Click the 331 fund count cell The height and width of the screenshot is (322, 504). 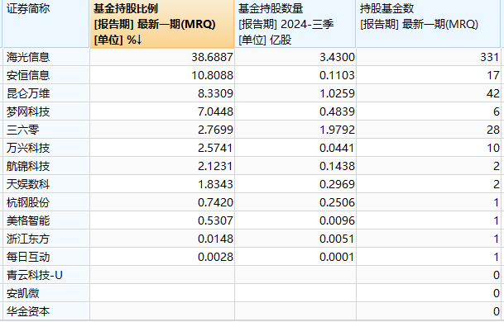point(429,57)
